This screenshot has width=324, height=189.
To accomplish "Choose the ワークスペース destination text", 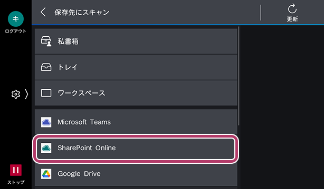I will [x=81, y=93].
